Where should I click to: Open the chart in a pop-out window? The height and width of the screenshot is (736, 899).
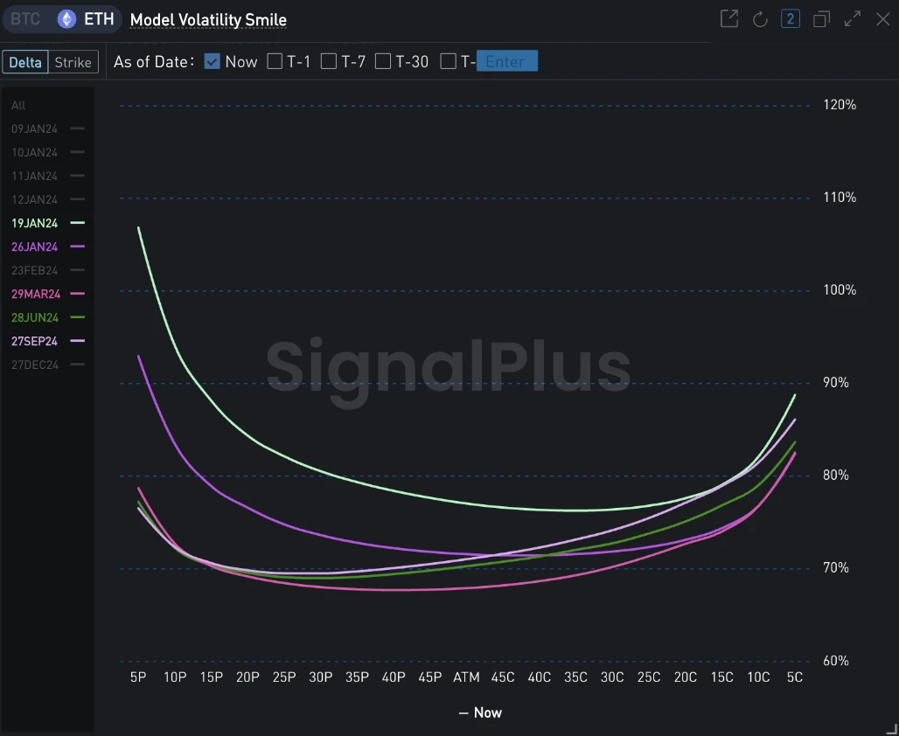point(729,19)
